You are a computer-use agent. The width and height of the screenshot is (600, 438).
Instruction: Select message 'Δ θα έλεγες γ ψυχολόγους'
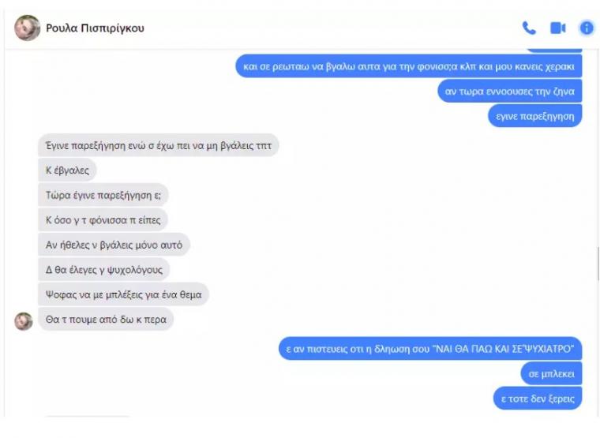104,270
